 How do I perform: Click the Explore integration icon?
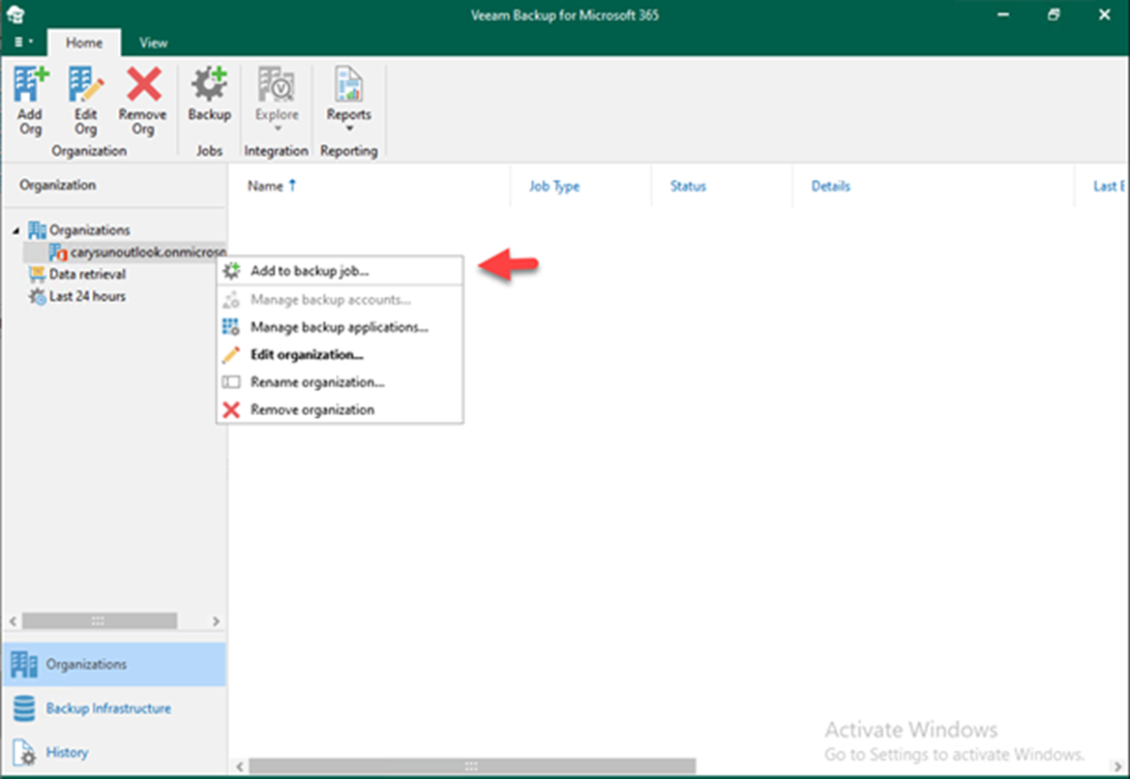pyautogui.click(x=276, y=85)
